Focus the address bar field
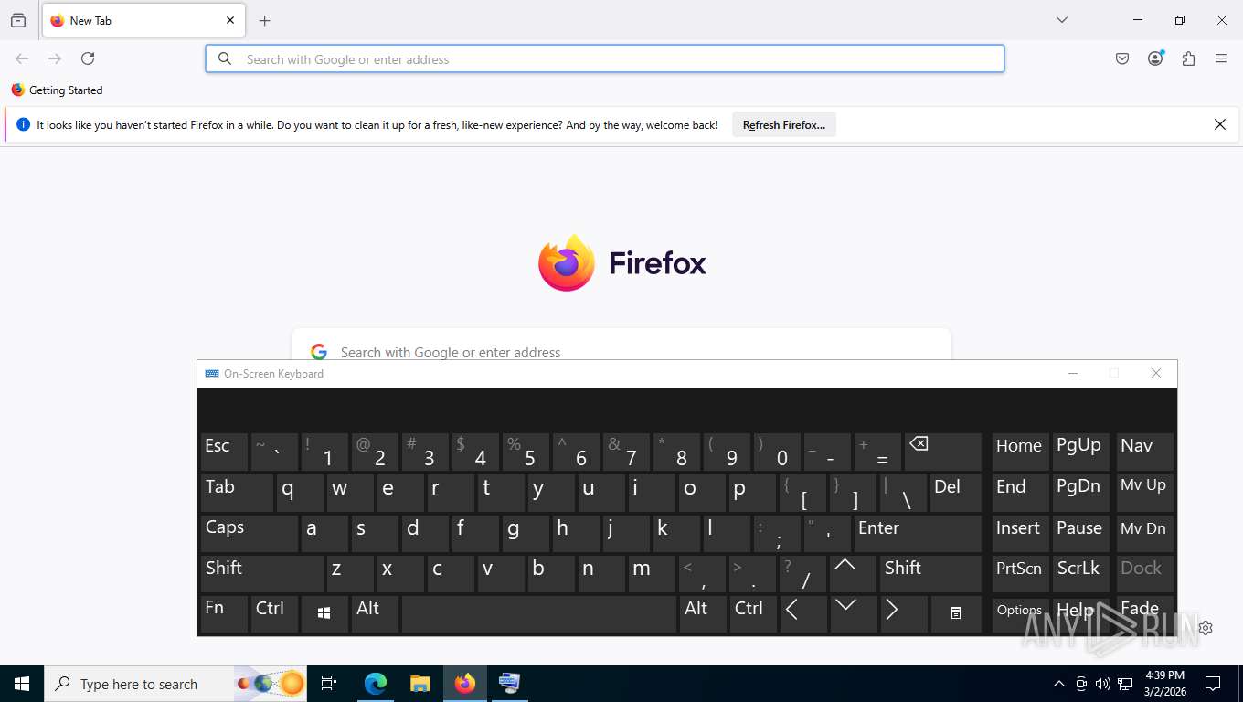 (605, 58)
